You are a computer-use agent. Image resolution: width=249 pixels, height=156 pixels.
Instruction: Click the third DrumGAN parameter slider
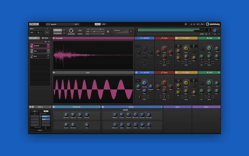(x=97, y=34)
